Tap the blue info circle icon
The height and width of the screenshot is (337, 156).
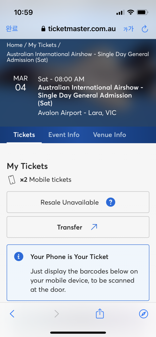[x=19, y=257]
